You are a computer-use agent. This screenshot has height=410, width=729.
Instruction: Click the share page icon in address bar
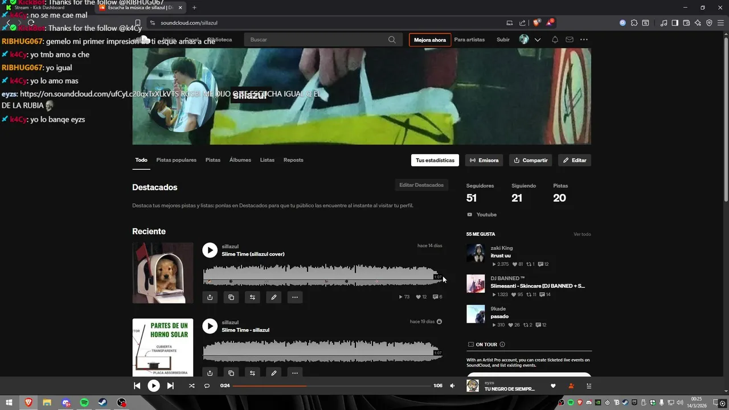tap(522, 23)
